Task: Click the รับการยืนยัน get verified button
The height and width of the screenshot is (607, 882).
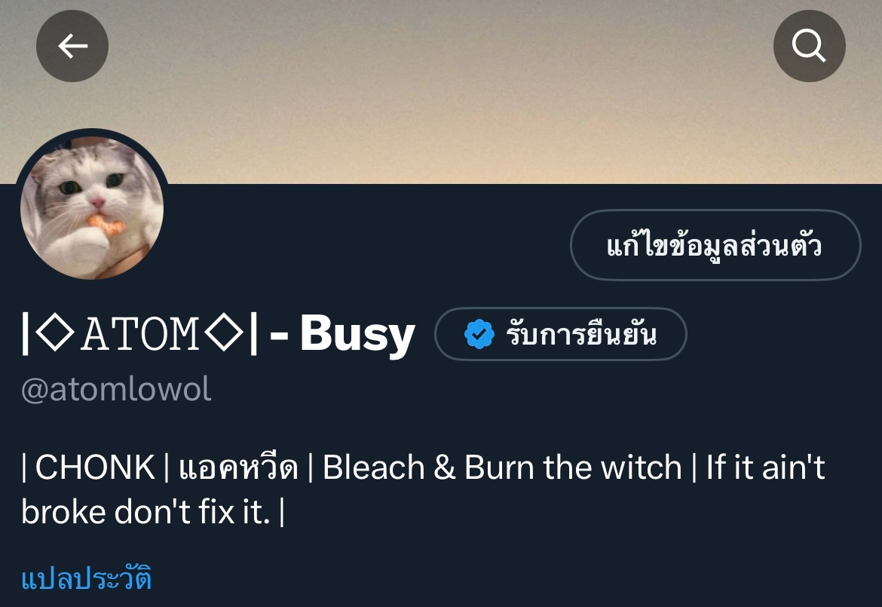Action: click(x=561, y=334)
